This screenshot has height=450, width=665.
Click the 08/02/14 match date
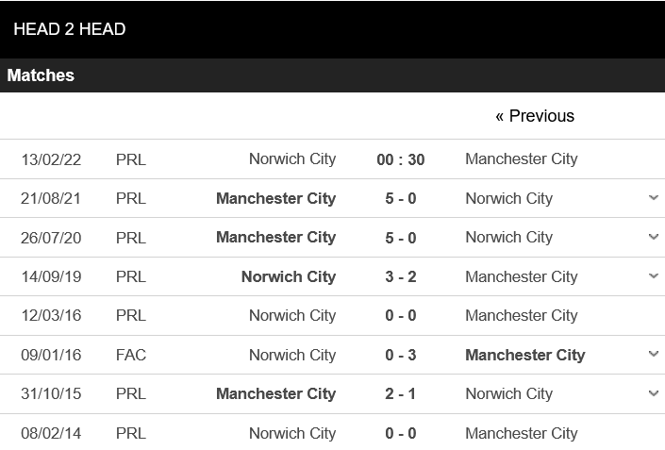pyautogui.click(x=51, y=433)
